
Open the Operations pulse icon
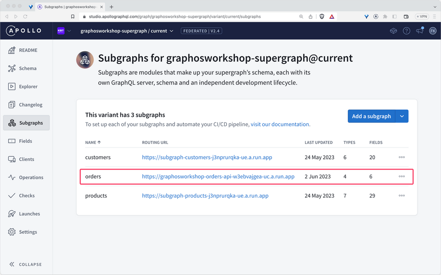click(x=11, y=177)
